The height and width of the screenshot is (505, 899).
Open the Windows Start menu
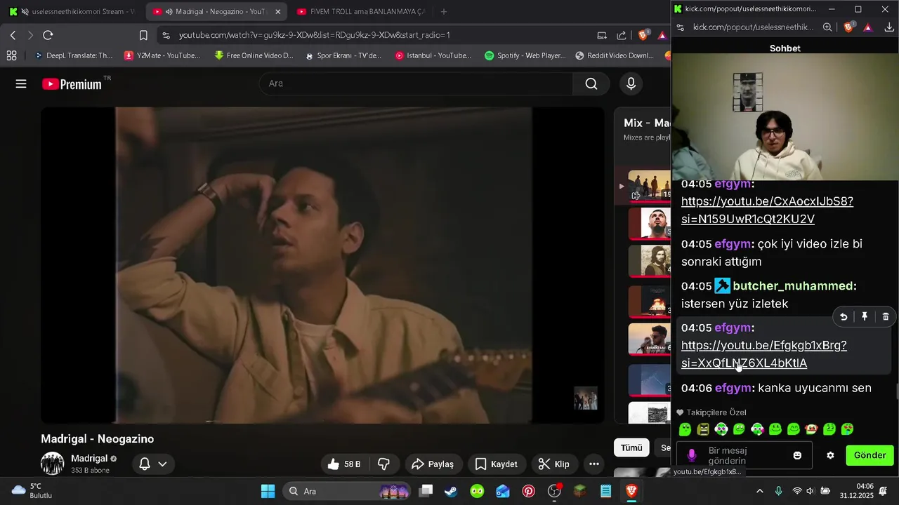click(268, 491)
